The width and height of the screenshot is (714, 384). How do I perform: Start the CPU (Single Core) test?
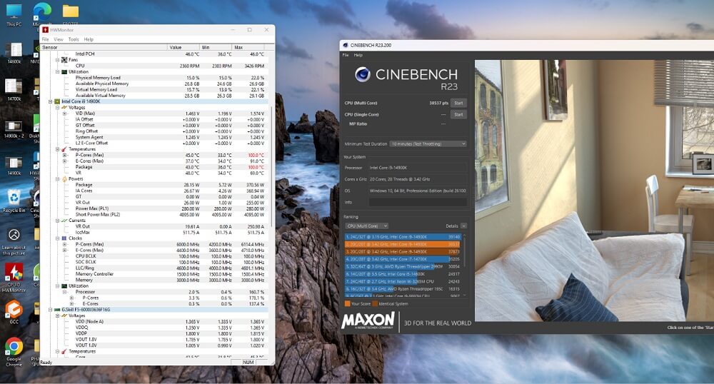[x=458, y=114]
